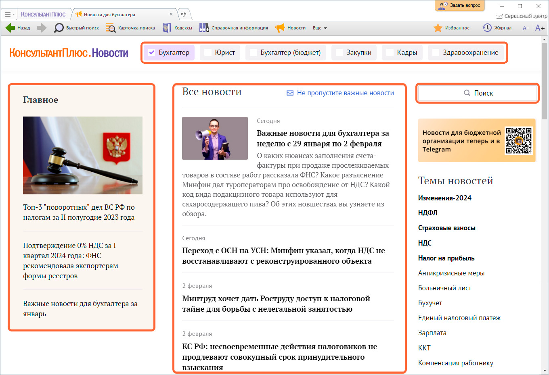Click into the Поиск search field
Screen dimensions: 549x375
(478, 93)
